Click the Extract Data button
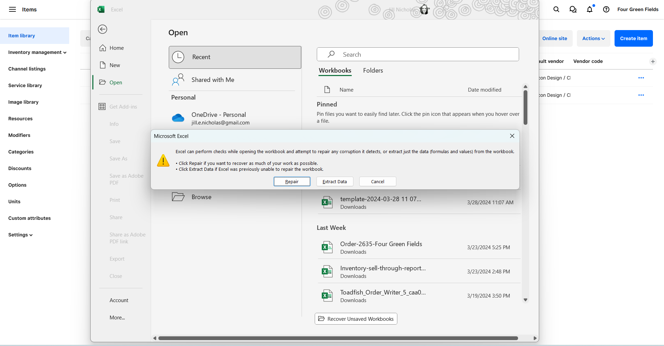664x346 pixels. point(335,181)
